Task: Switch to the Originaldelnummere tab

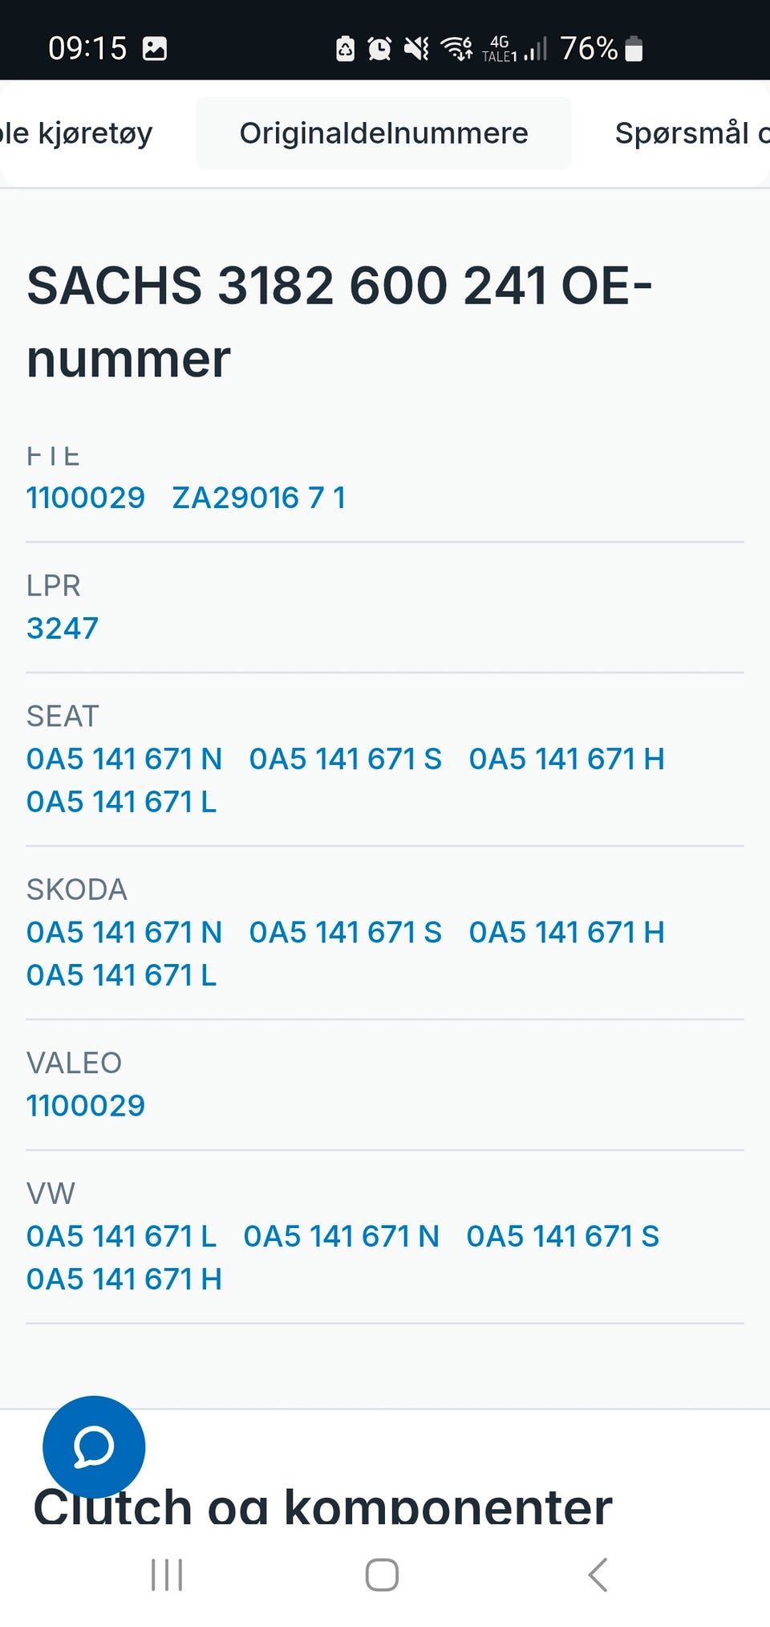Action: pos(383,133)
